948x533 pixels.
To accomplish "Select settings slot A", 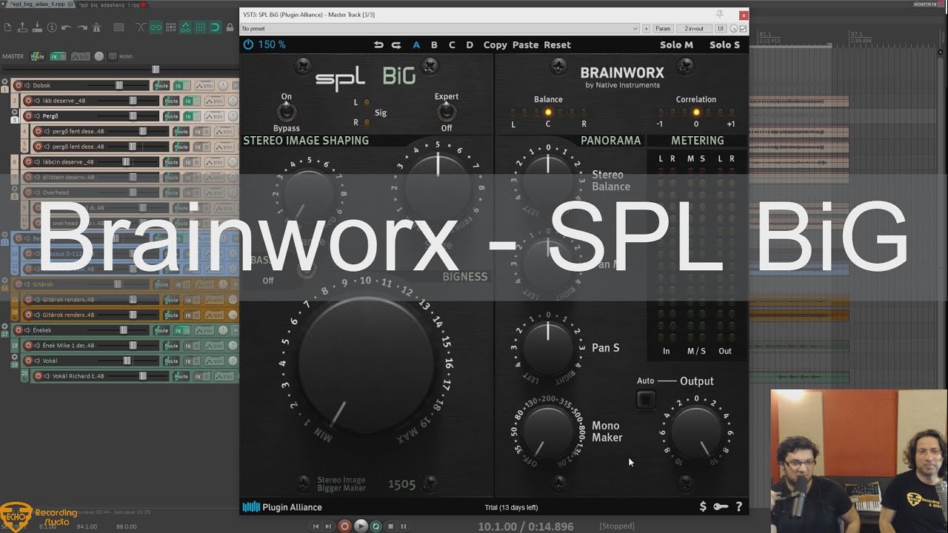I will (x=416, y=44).
